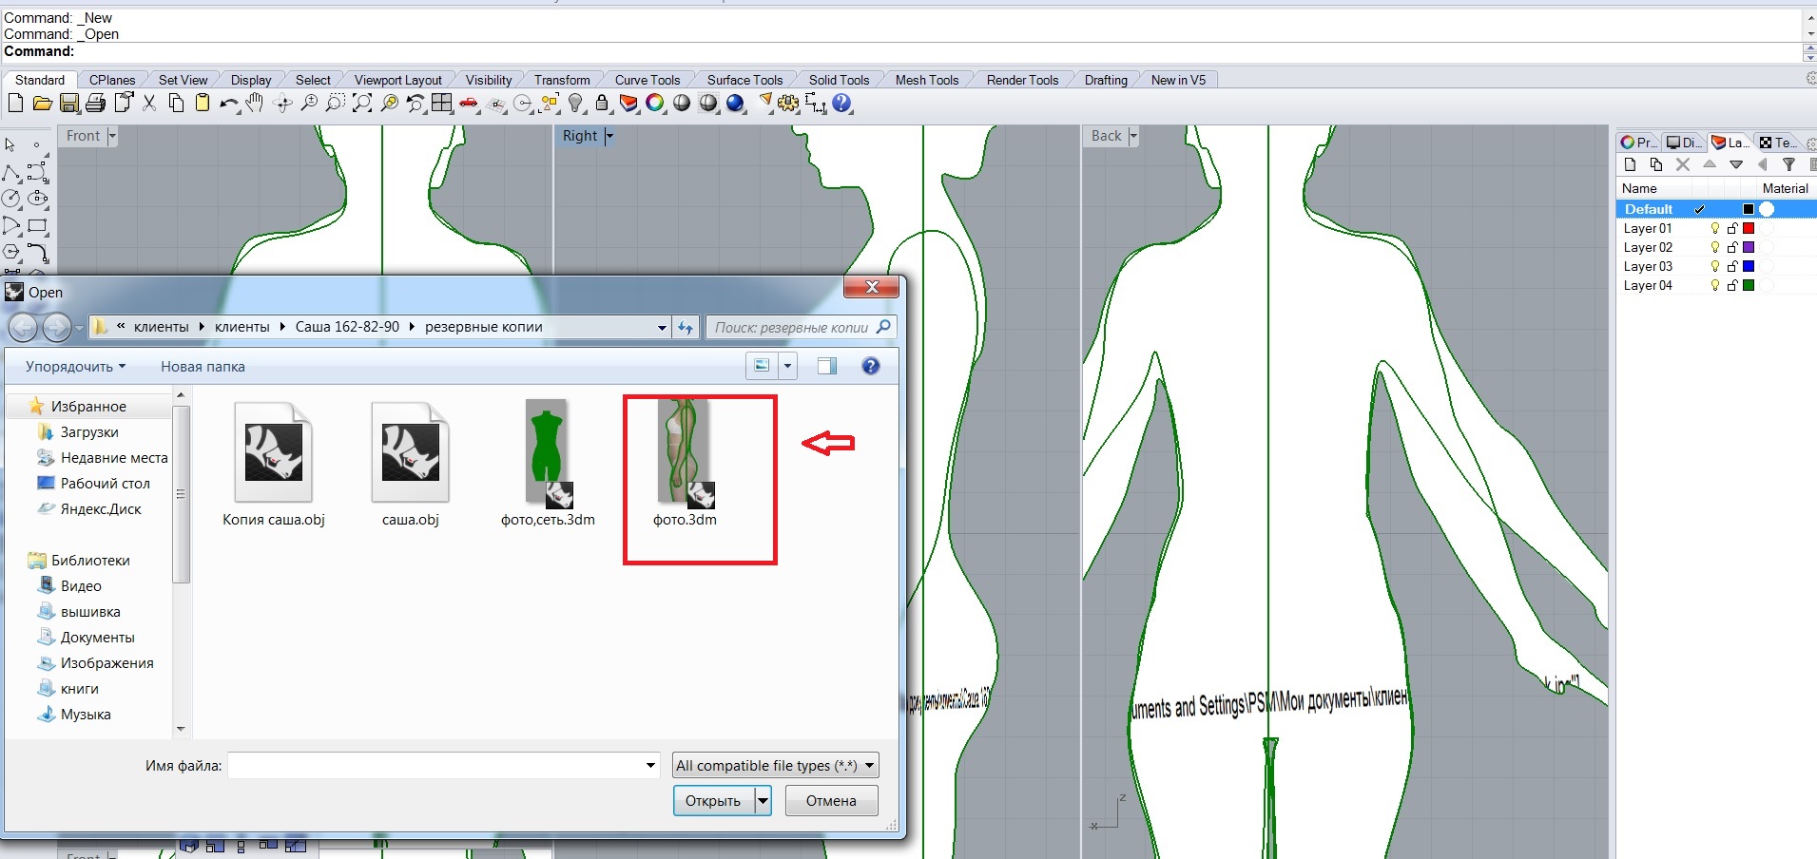Open the Drafting toolbar tab
The image size is (1817, 859).
[x=1106, y=80]
